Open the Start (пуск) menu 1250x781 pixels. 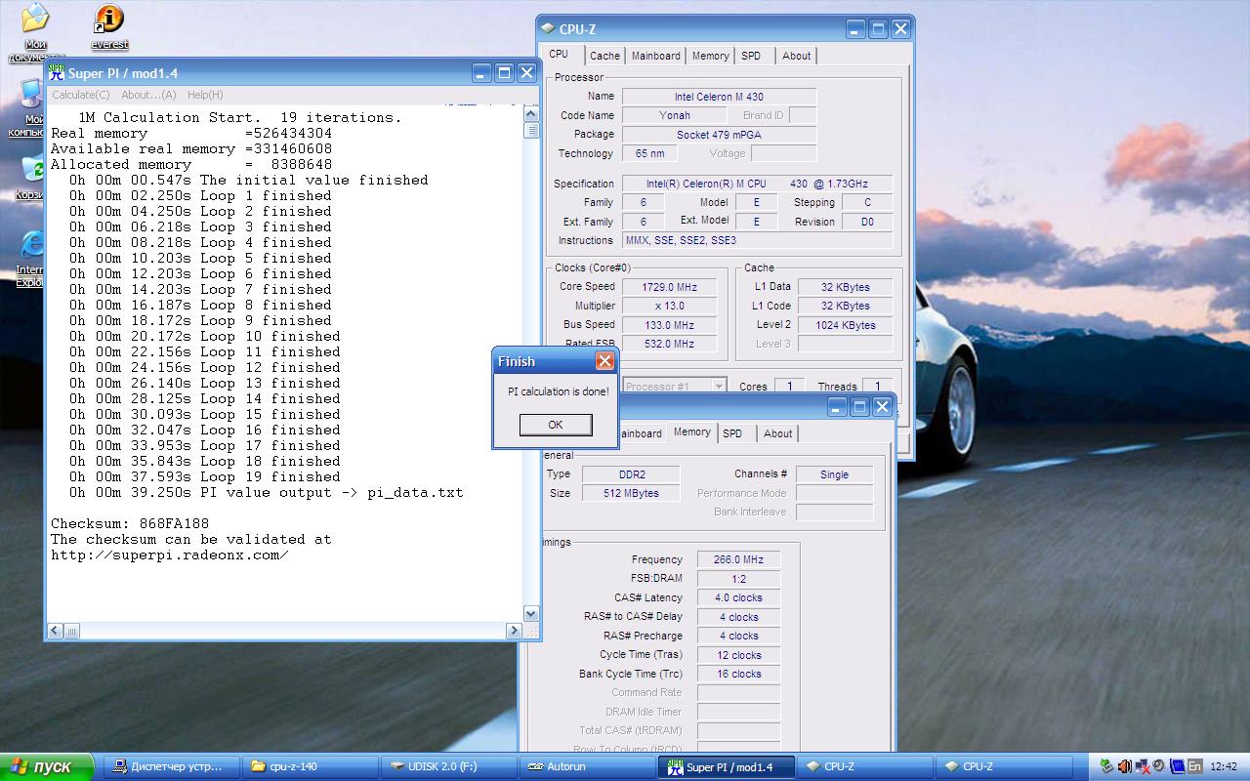tap(47, 766)
